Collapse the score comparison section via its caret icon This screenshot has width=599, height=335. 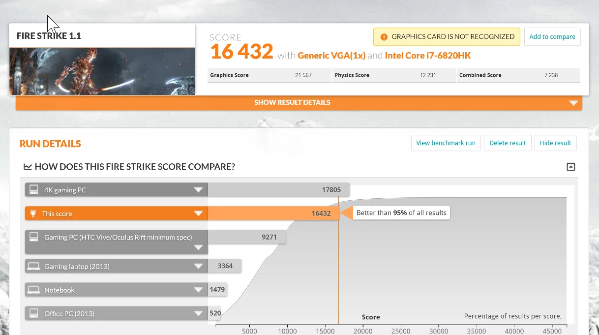570,167
